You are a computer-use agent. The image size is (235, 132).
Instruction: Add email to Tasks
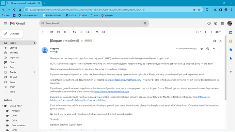[x=88, y=32]
